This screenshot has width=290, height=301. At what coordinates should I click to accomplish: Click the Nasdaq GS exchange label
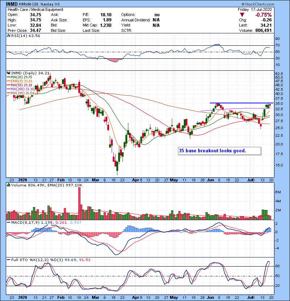(50, 4)
